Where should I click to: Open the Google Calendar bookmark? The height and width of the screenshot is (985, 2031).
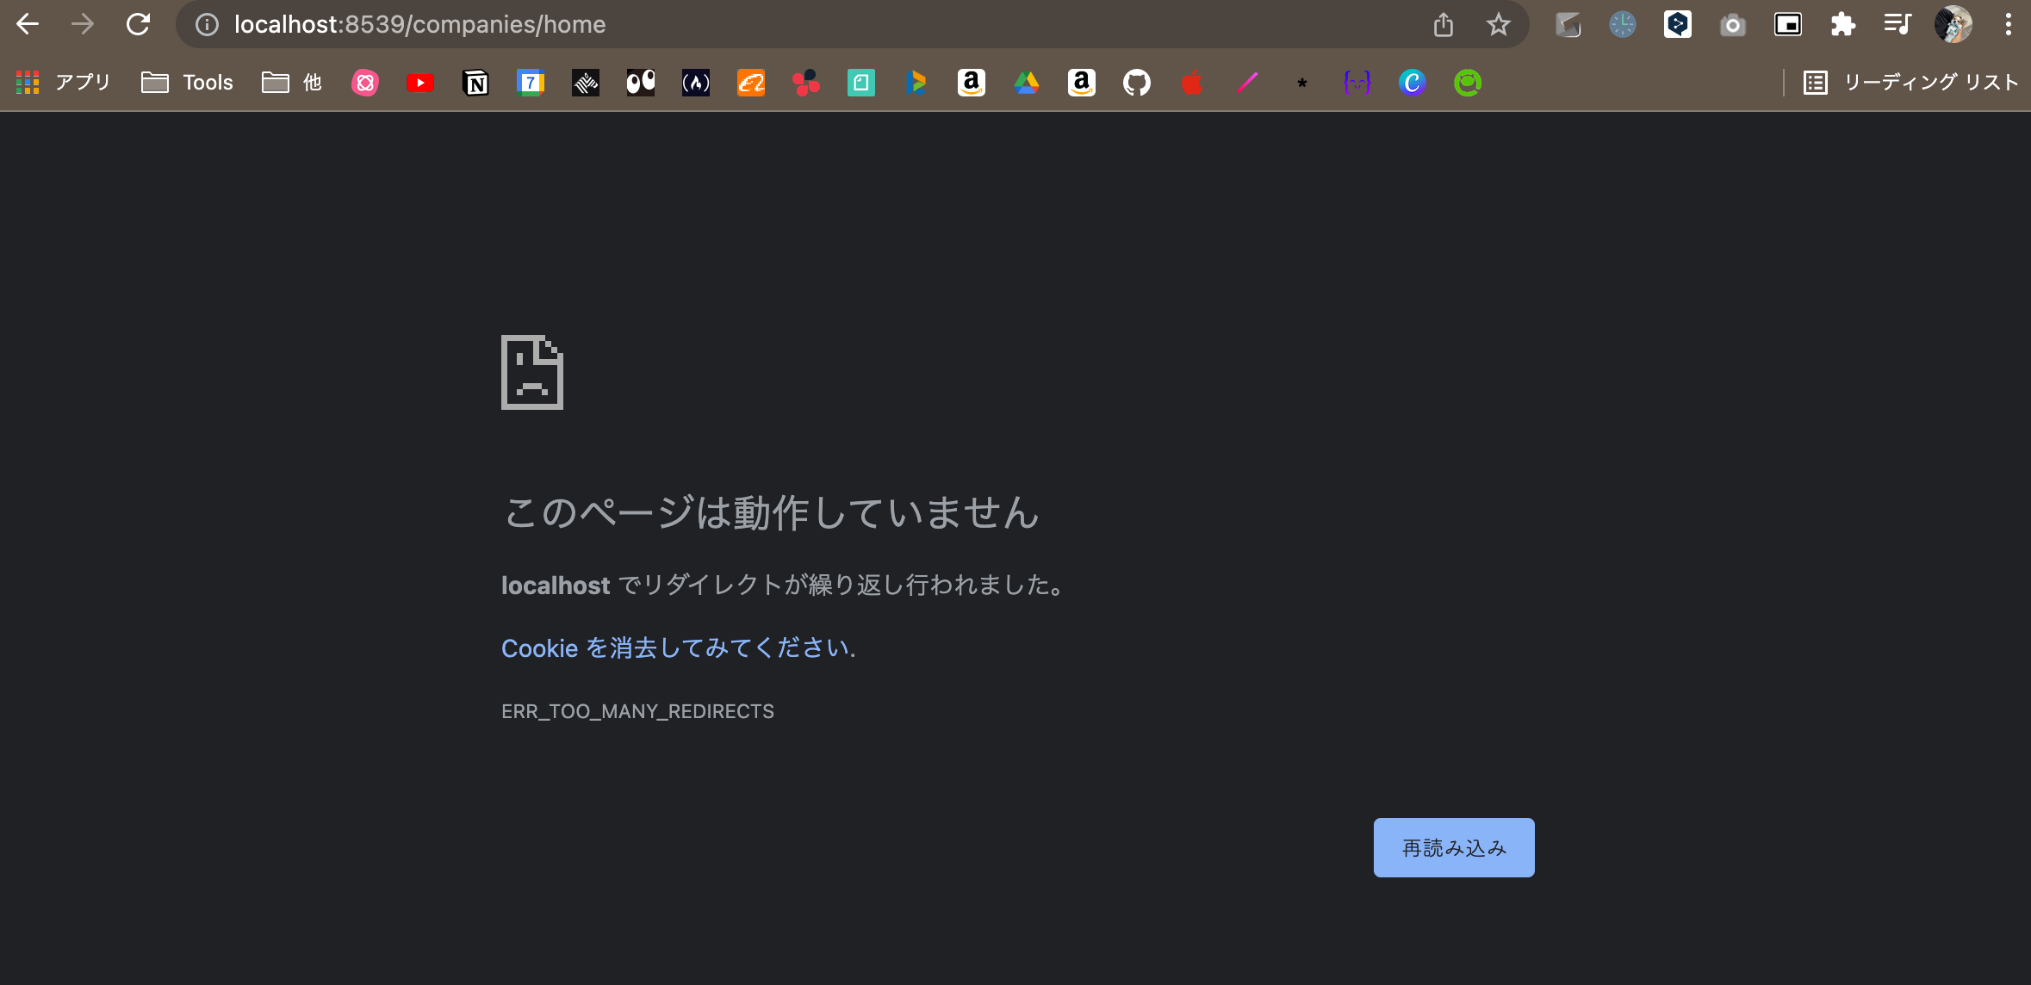tap(531, 83)
